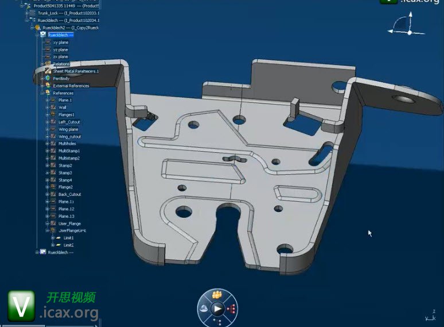Click the Wall feature icon
This screenshot has height=327, width=444.
[x=53, y=107]
